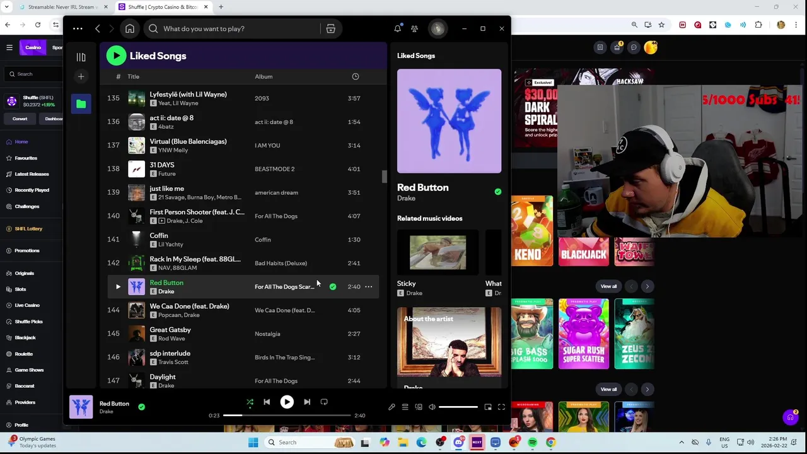This screenshot has width=807, height=454.
Task: Click create playlist plus icon
Action: [81, 76]
